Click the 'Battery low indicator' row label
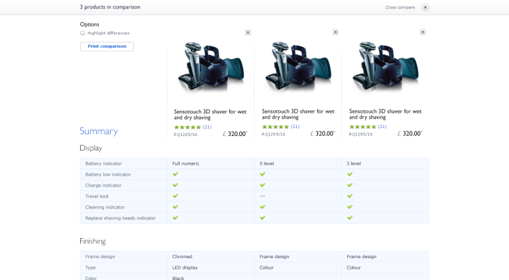The image size is (509, 280). (108, 175)
